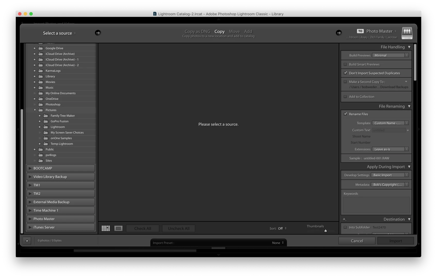
Task: Click the Music folder icon
Action: tap(40, 88)
